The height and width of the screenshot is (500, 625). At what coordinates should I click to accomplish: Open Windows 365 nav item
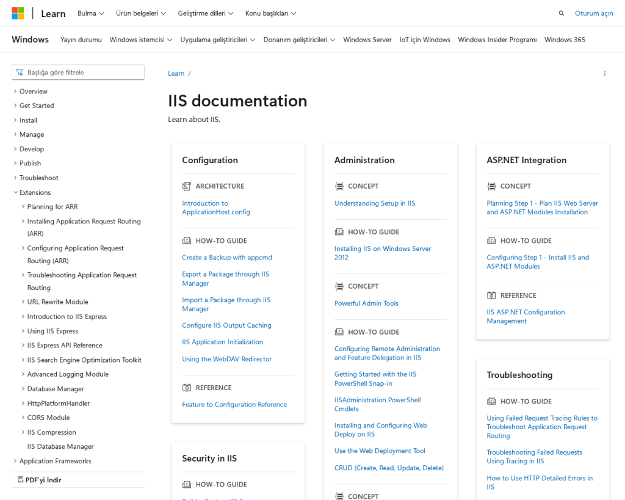pos(565,40)
